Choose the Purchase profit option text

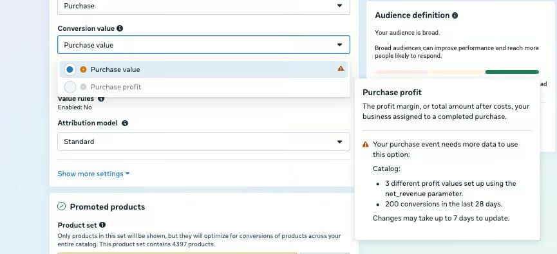(116, 87)
